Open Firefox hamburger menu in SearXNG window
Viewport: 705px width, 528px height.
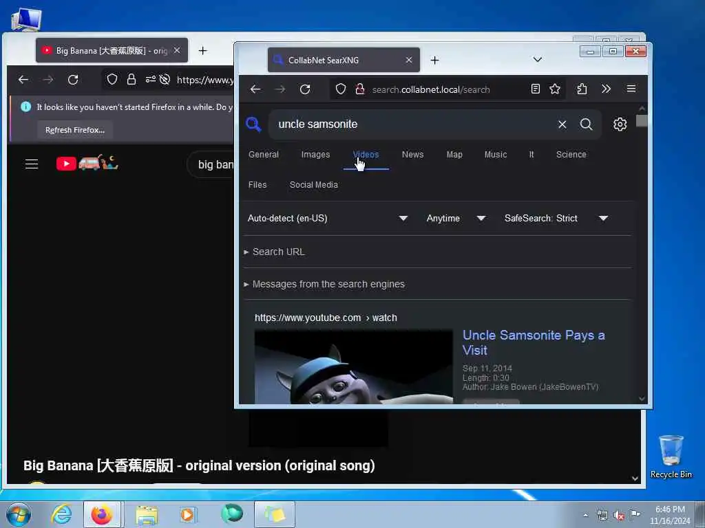coord(631,89)
